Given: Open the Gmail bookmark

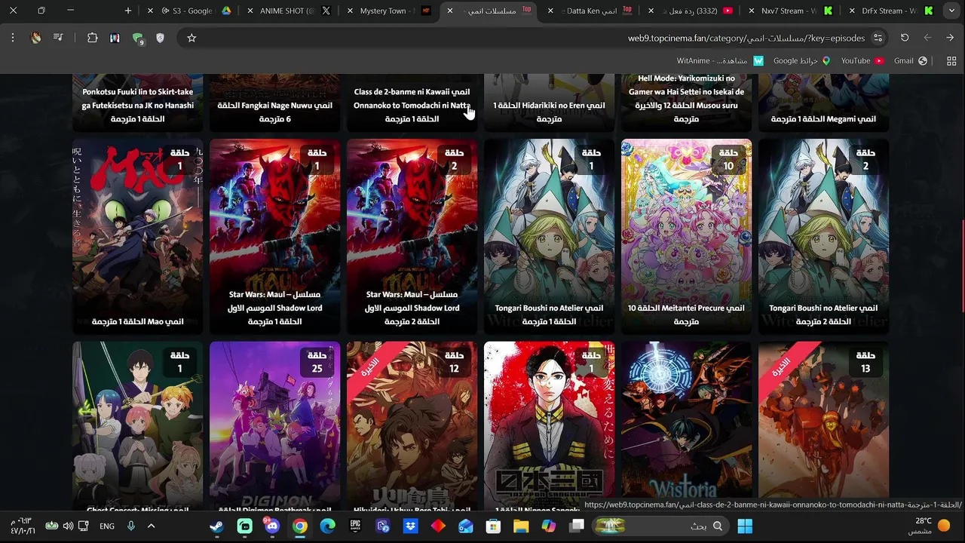Looking at the screenshot, I should tap(910, 60).
